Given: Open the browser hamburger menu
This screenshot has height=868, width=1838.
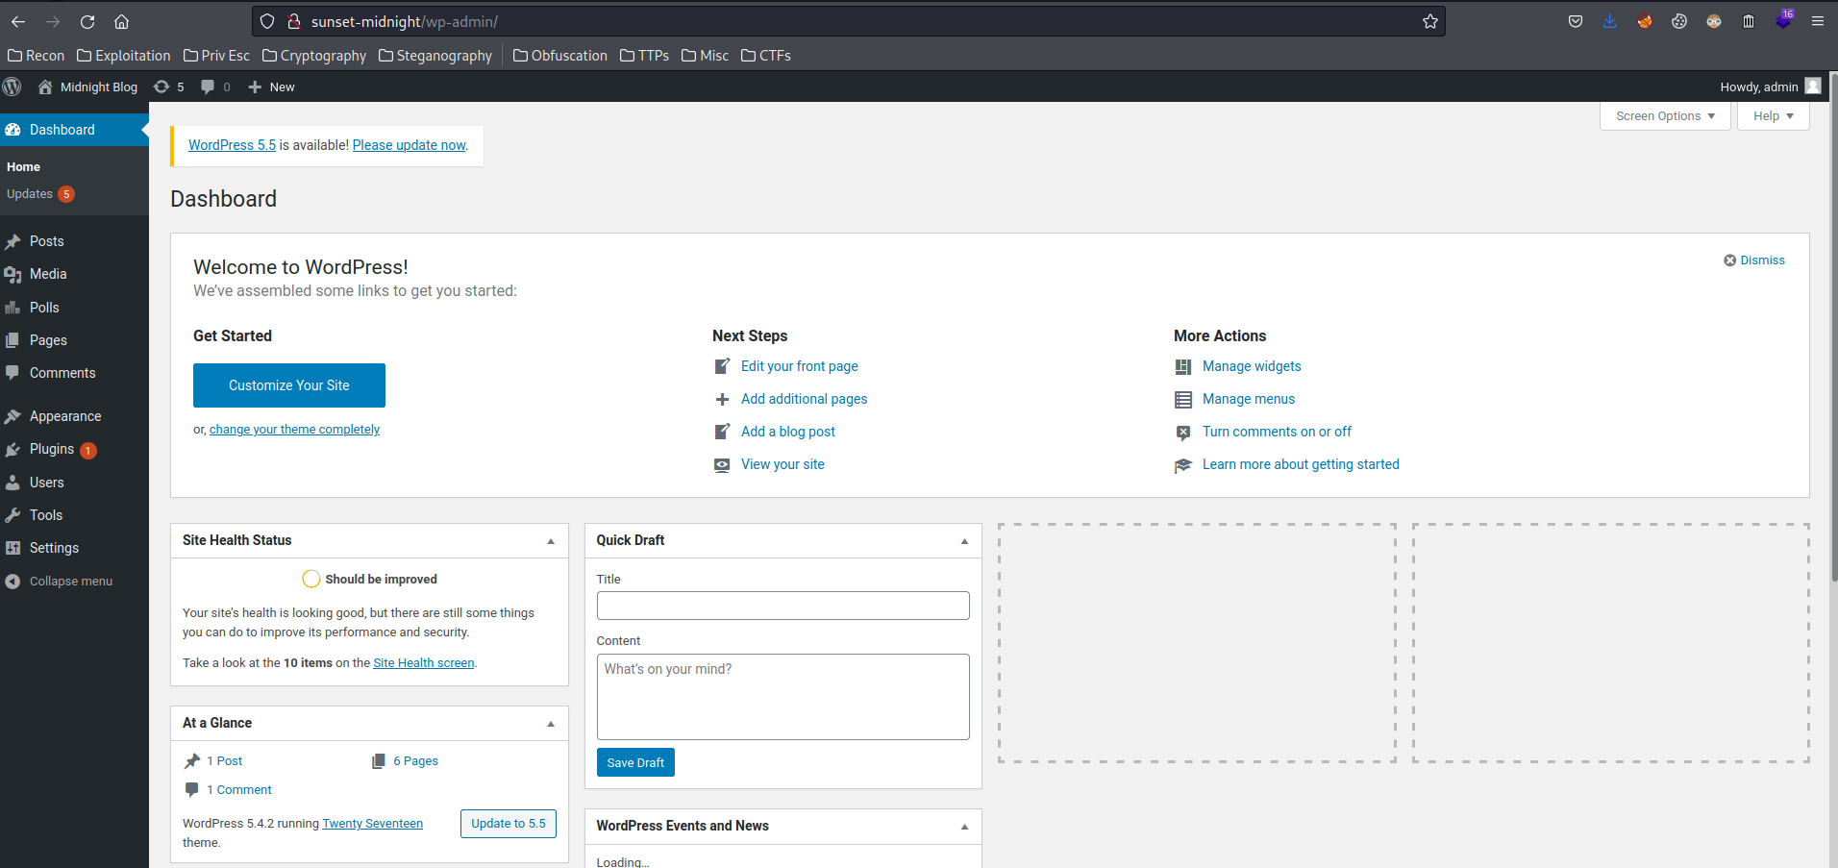Looking at the screenshot, I should pos(1818,21).
